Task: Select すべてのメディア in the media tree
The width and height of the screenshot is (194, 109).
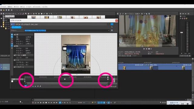Action: (10, 16)
